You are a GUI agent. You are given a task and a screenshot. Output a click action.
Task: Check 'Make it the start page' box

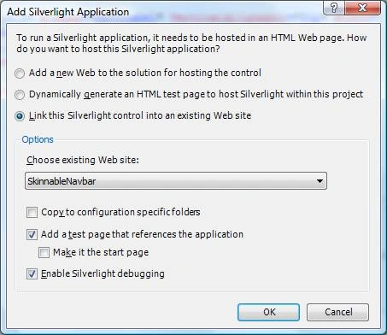pos(44,252)
